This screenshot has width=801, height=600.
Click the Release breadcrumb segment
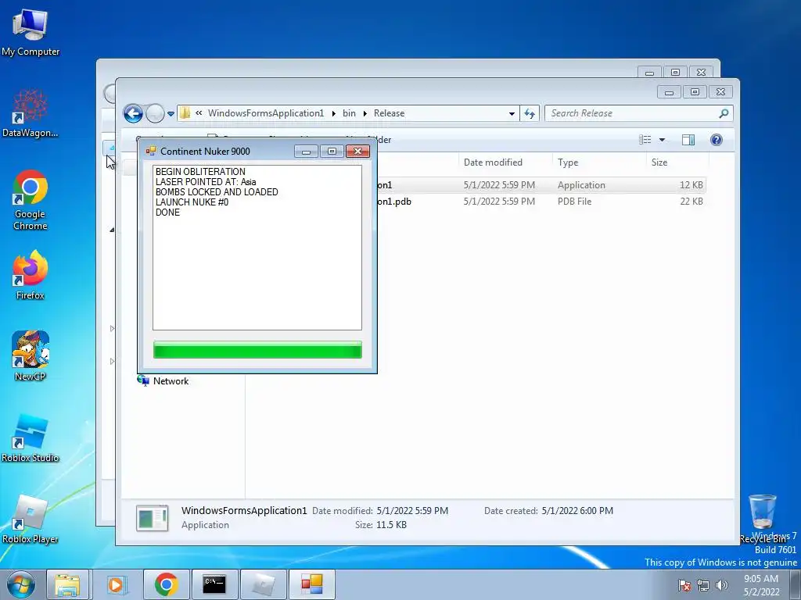(x=389, y=113)
